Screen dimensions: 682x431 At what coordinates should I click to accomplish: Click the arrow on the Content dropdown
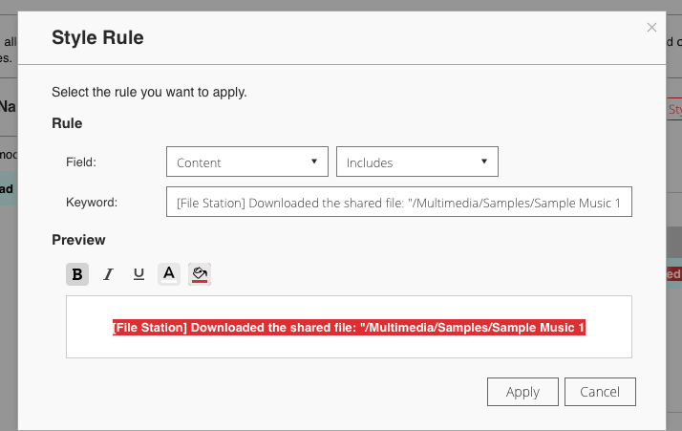[314, 162]
